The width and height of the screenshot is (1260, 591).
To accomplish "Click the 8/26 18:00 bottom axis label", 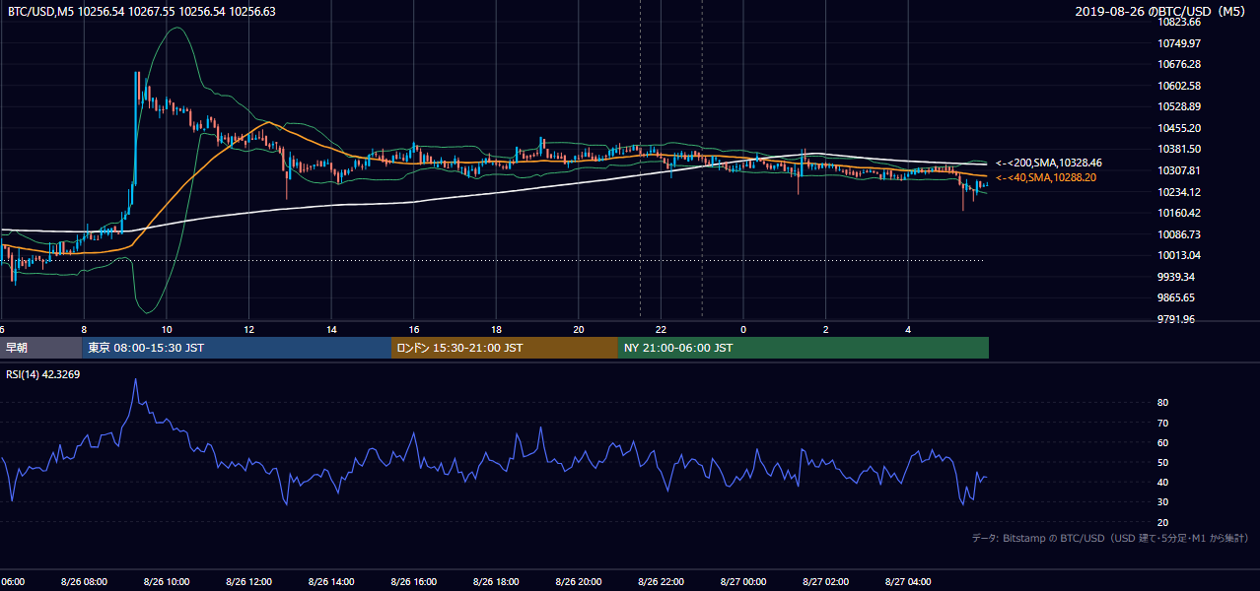I will [x=496, y=582].
